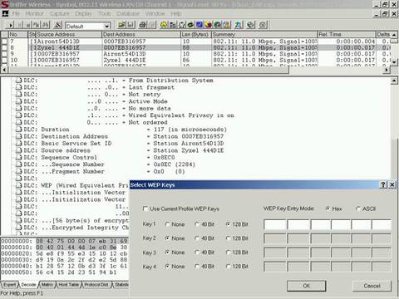This screenshot has height=299, width=399.
Task: Open the Host Table toolbar icon
Action: (x=173, y=25)
